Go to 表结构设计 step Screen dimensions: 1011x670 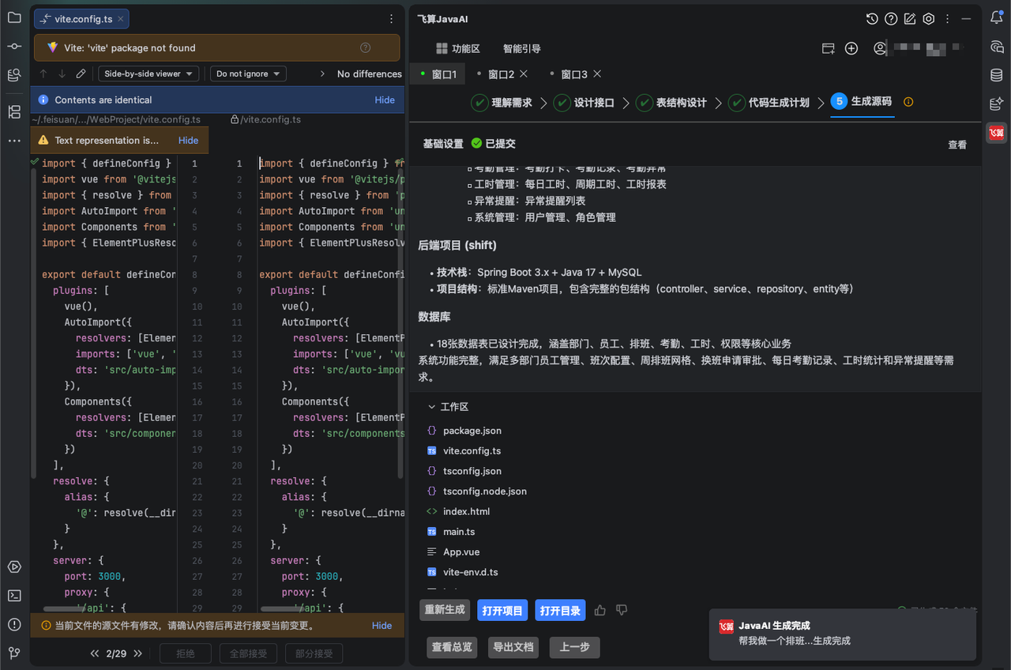[x=671, y=102]
